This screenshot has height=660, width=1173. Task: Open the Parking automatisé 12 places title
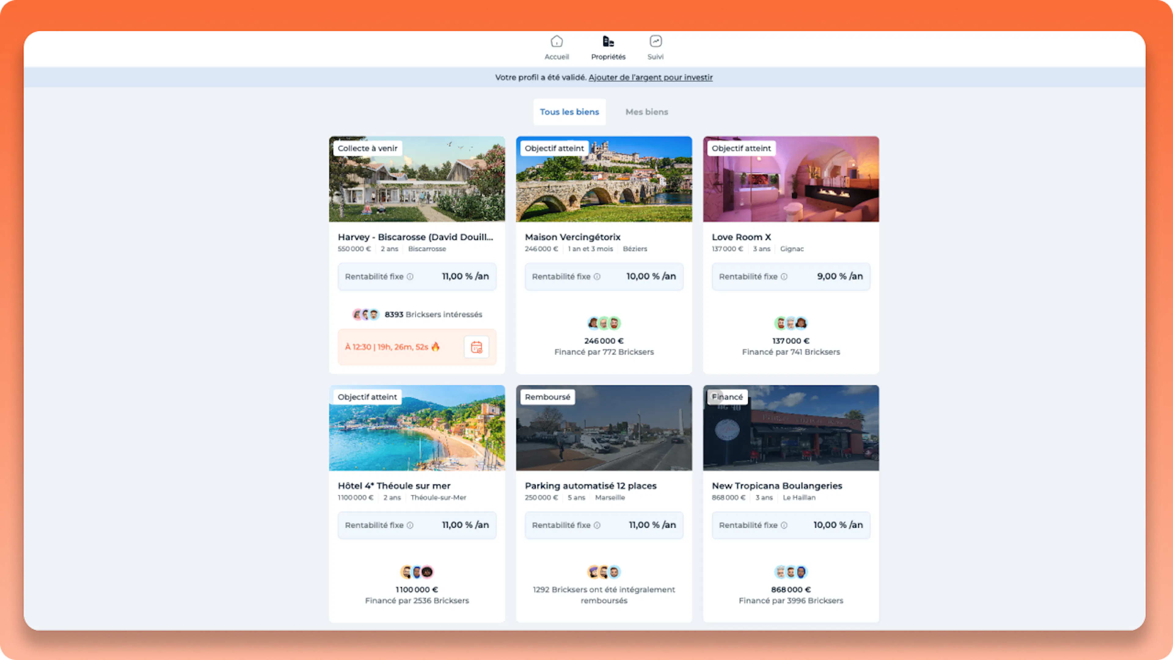click(x=590, y=486)
